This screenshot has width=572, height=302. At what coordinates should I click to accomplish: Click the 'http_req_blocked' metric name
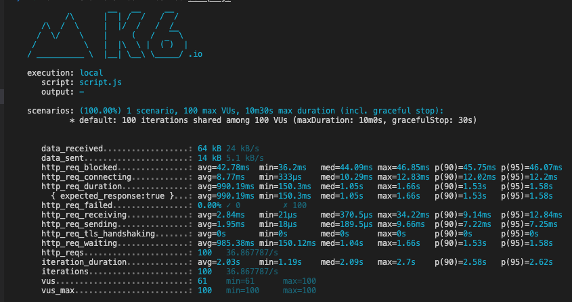click(79, 168)
